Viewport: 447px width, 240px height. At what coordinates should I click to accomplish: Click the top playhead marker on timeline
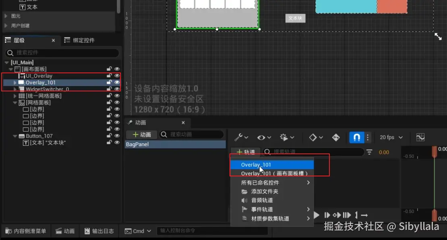pyautogui.click(x=434, y=151)
